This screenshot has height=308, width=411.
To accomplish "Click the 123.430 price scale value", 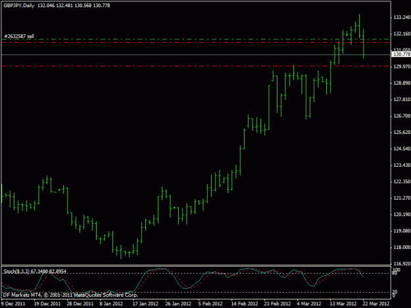I will (x=402, y=165).
